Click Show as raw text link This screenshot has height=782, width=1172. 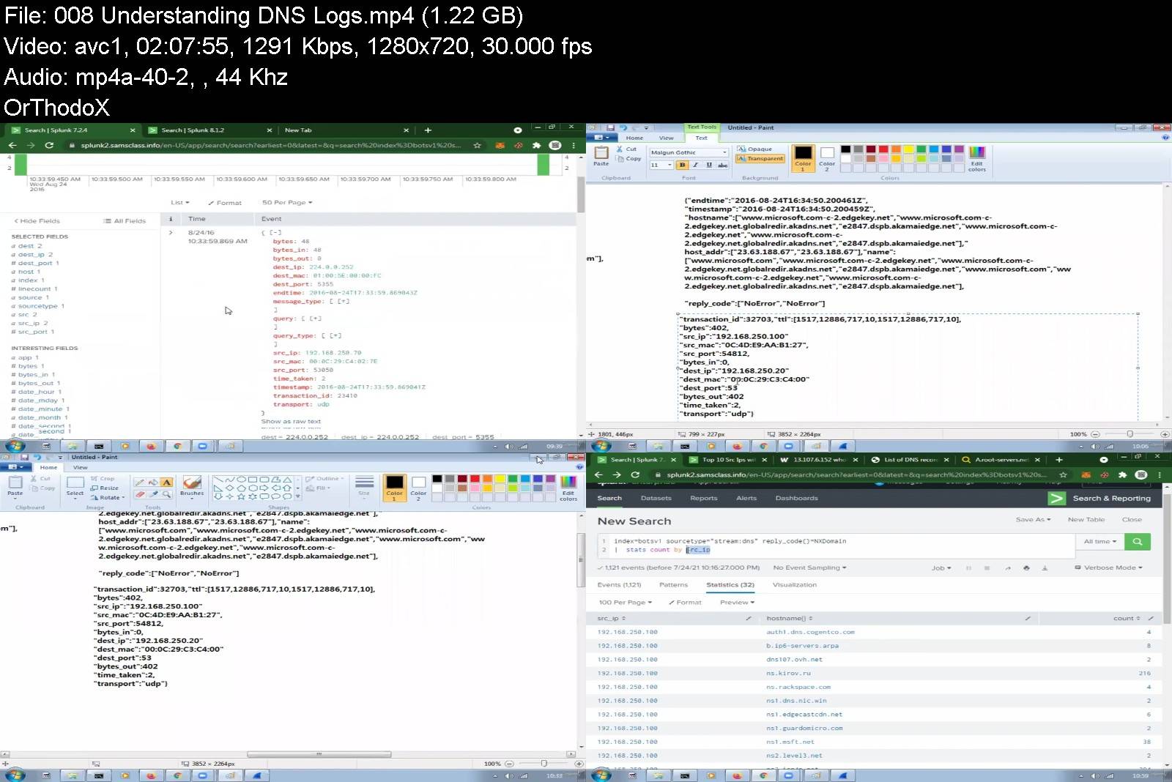[291, 421]
